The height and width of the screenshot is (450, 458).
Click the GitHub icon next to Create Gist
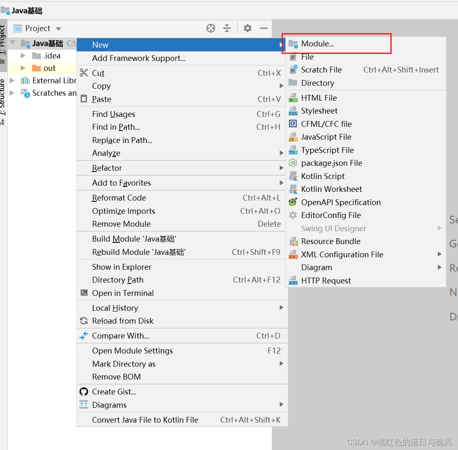click(83, 391)
